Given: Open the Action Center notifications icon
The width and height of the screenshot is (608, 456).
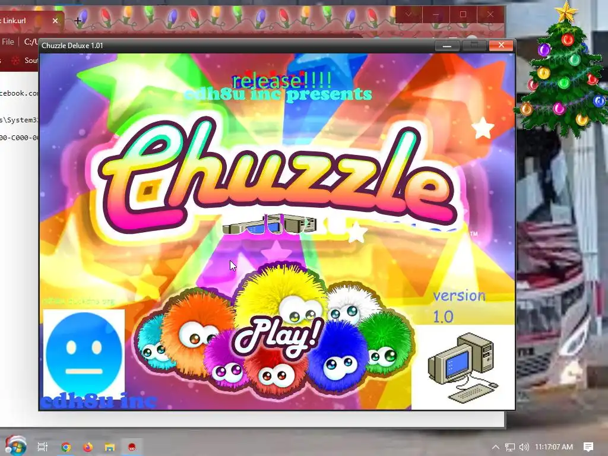Looking at the screenshot, I should 588,447.
